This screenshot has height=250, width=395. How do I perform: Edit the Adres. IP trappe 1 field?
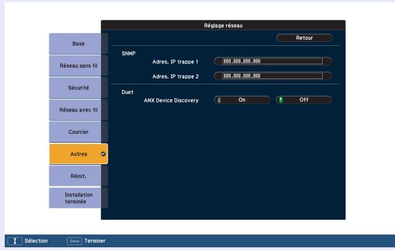273,61
